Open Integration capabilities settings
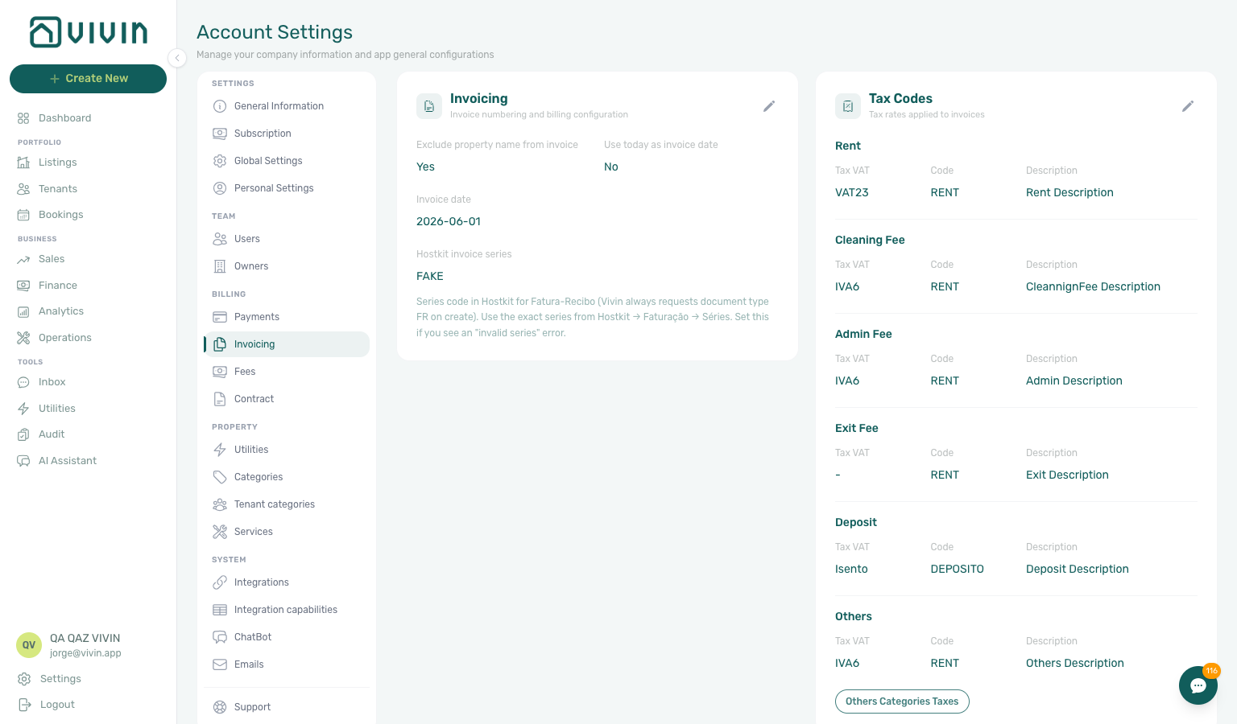Screen dimensions: 1237x724 (x=285, y=610)
